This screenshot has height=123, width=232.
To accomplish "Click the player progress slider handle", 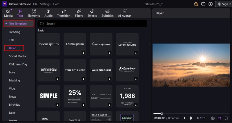I will pos(162,113).
